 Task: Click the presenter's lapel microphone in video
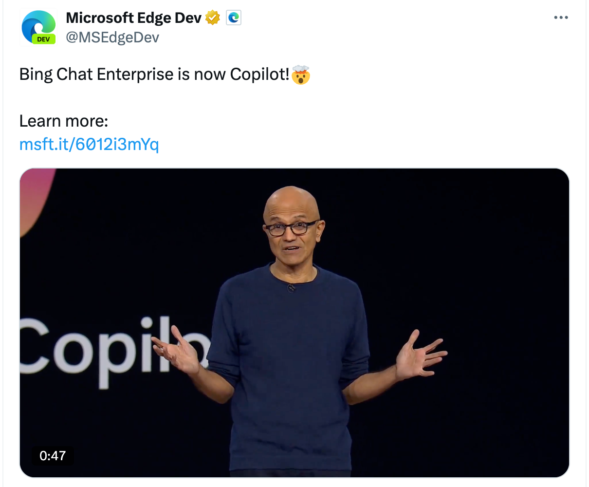[291, 287]
